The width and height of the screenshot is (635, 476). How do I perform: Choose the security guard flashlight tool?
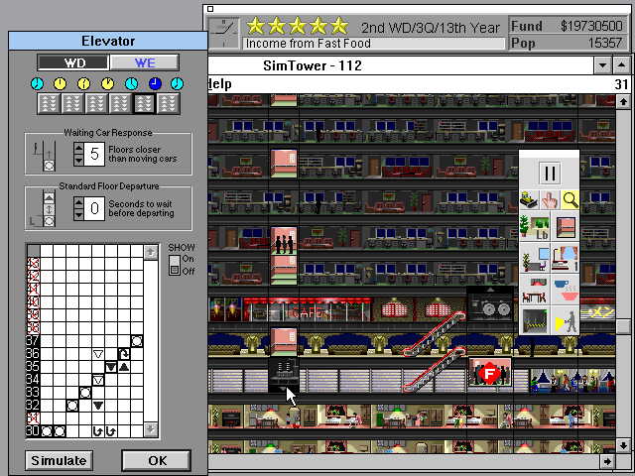tap(565, 320)
